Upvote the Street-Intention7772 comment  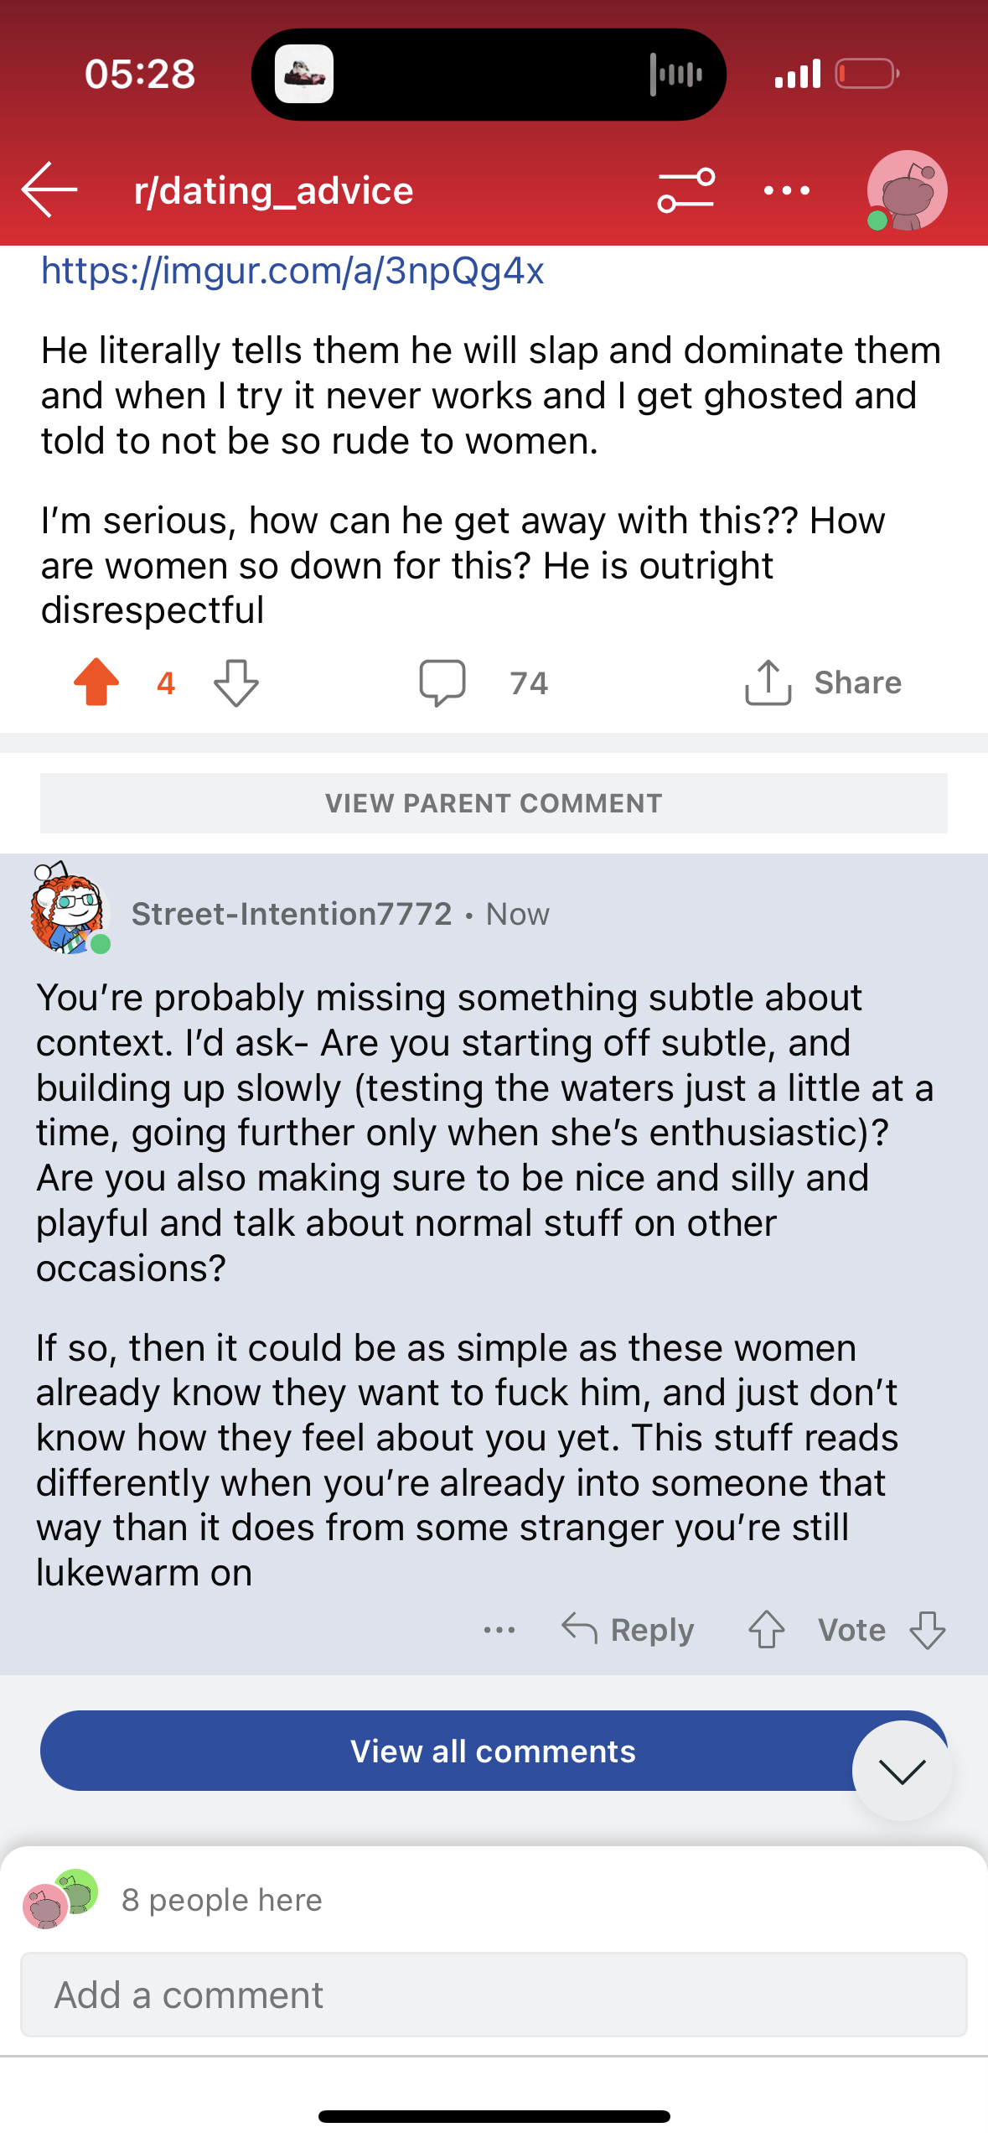pos(766,1630)
